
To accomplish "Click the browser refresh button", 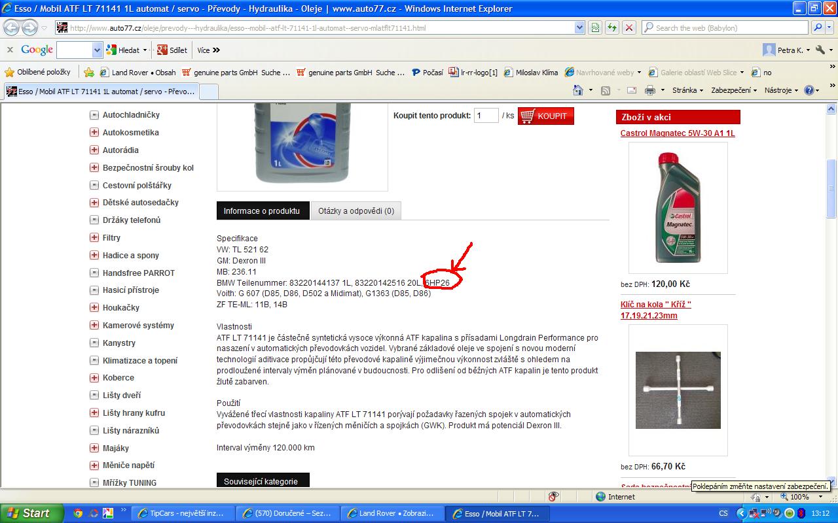I will [x=611, y=27].
